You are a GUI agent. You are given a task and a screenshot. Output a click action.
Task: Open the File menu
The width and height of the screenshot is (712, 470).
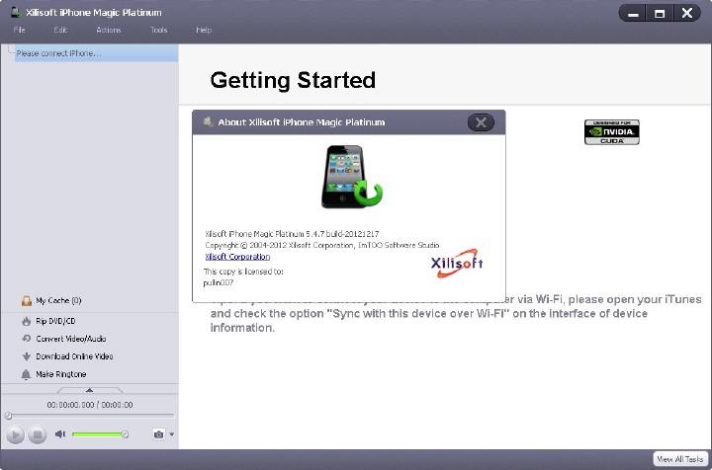(x=20, y=31)
